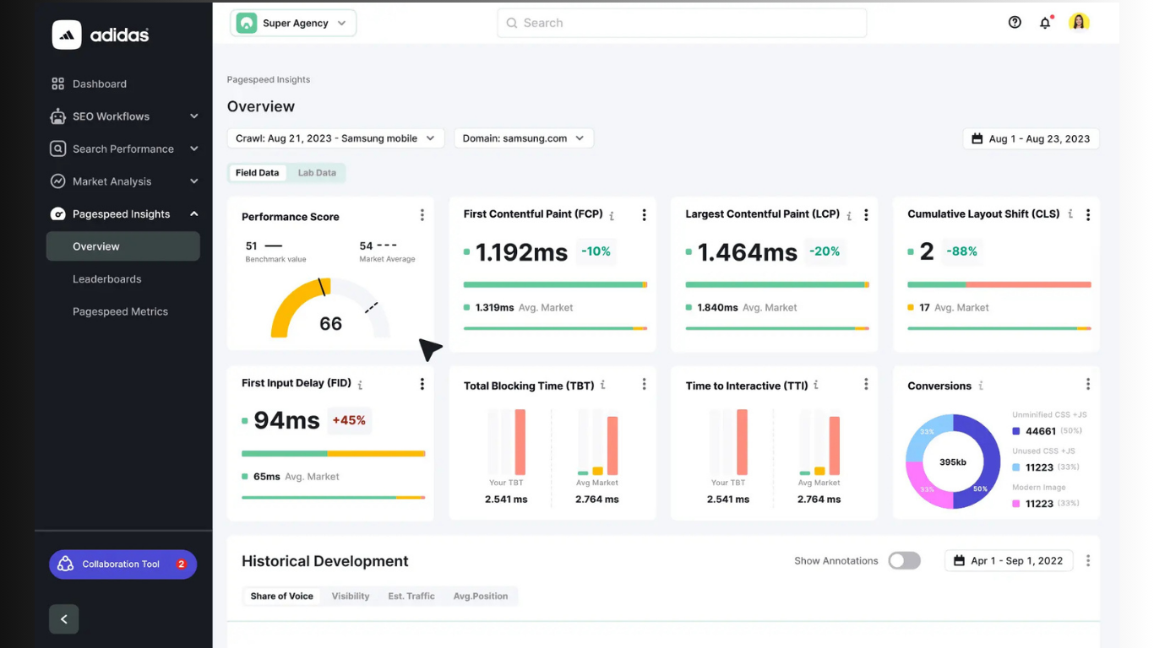The image size is (1154, 648).
Task: Collapse sidebar with back arrow button
Action: click(x=64, y=619)
